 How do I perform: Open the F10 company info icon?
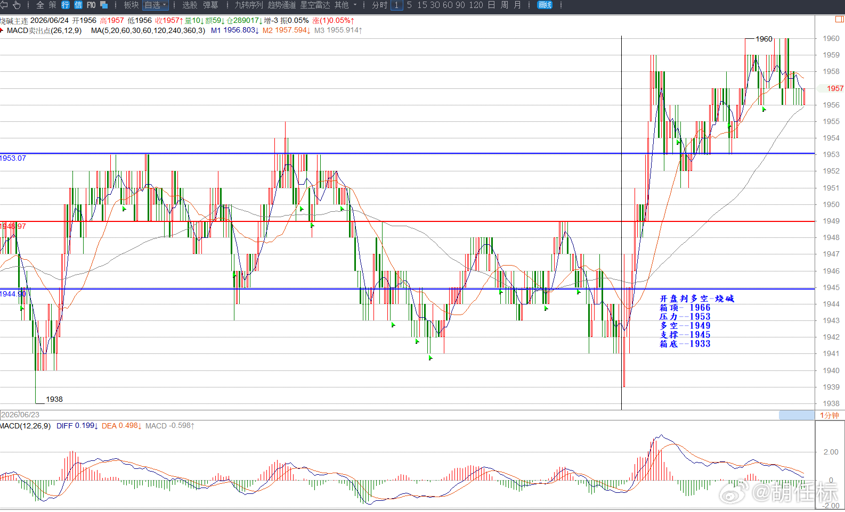pyautogui.click(x=91, y=5)
